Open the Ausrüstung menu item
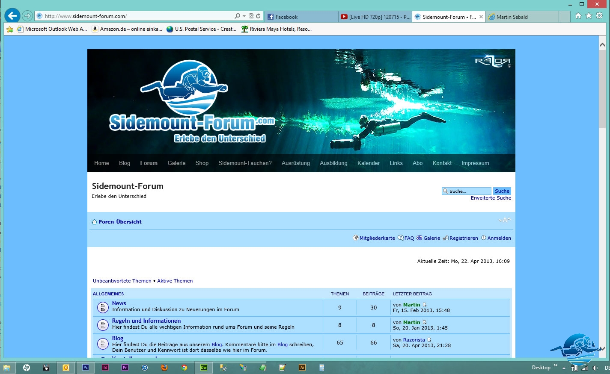The image size is (610, 374). pyautogui.click(x=295, y=163)
